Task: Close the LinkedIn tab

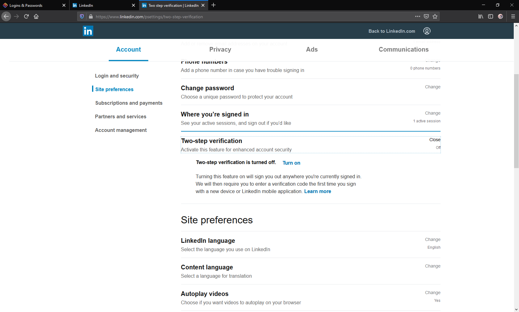Action: click(133, 5)
